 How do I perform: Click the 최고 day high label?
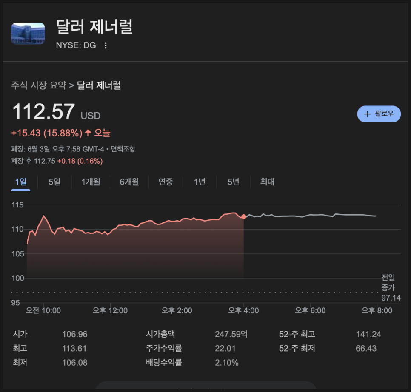click(20, 348)
